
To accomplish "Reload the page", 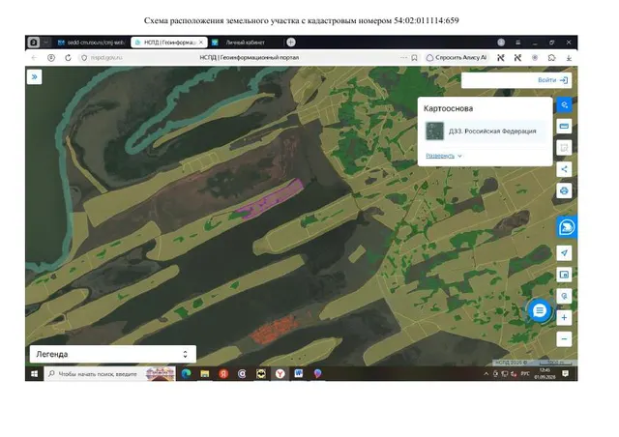I will coord(68,58).
